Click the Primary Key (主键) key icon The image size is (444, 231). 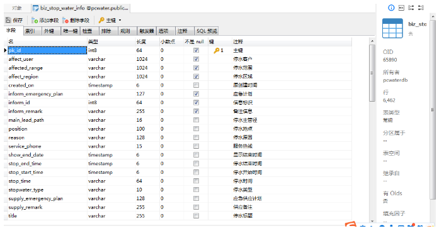click(101, 20)
